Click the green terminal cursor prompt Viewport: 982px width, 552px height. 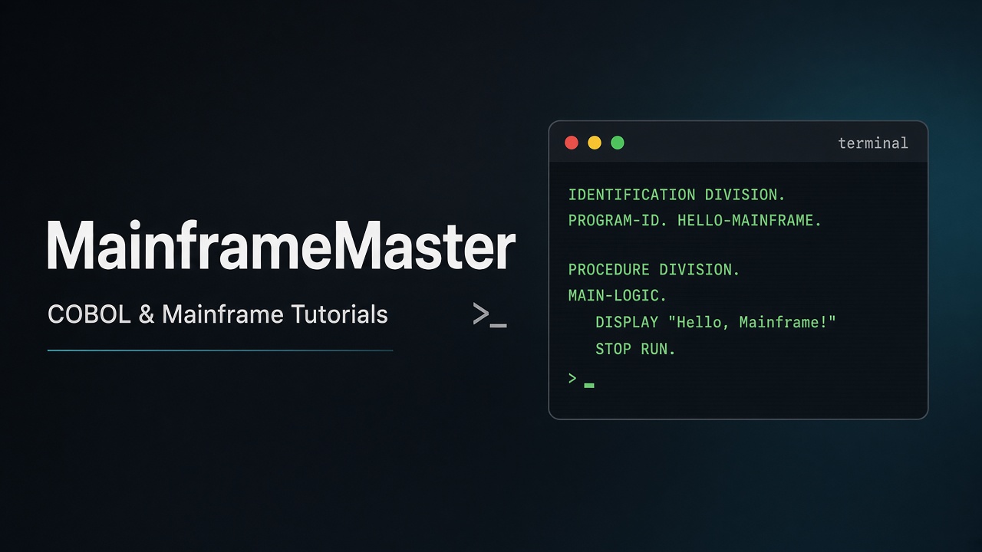click(x=582, y=379)
